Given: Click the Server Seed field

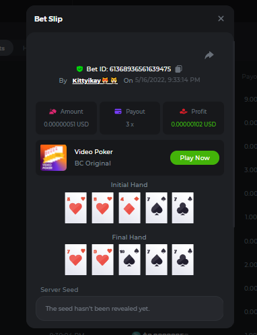Looking at the screenshot, I should (129, 309).
